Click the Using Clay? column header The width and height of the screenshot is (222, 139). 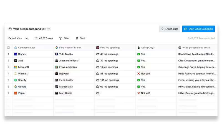click(156, 48)
